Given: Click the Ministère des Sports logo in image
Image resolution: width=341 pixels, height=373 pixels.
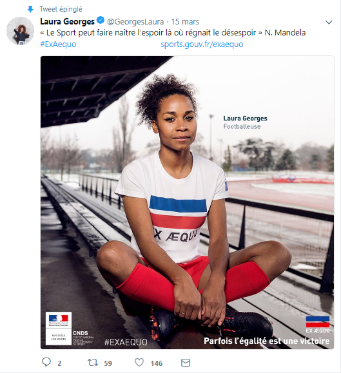Looking at the screenshot, I should pyautogui.click(x=59, y=329).
